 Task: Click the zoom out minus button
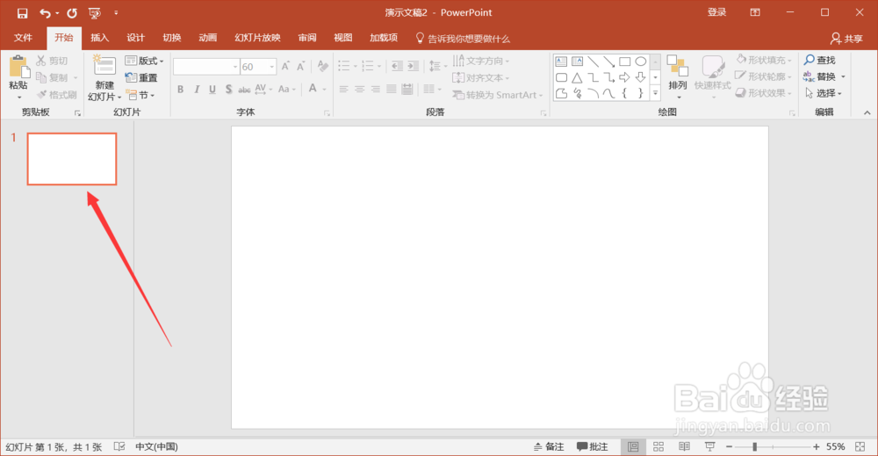729,446
